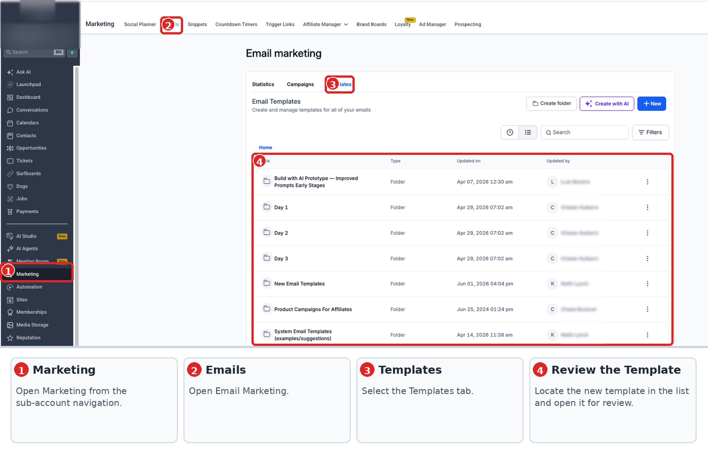The width and height of the screenshot is (708, 454).
Task: Open three-dot menu for System Email Templates
Action: click(x=647, y=335)
